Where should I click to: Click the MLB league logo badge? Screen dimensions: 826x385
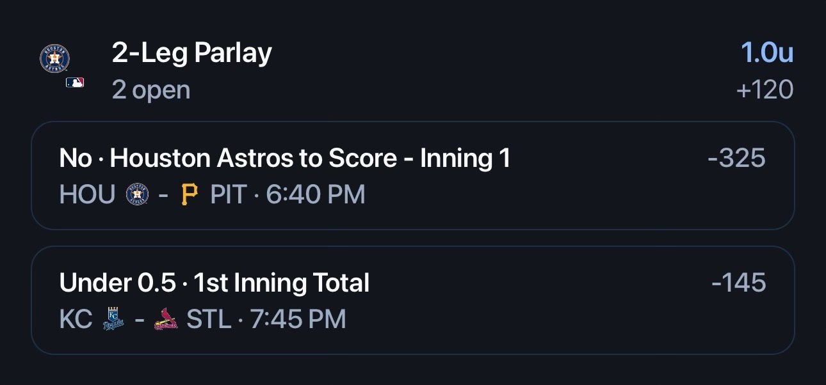[75, 82]
